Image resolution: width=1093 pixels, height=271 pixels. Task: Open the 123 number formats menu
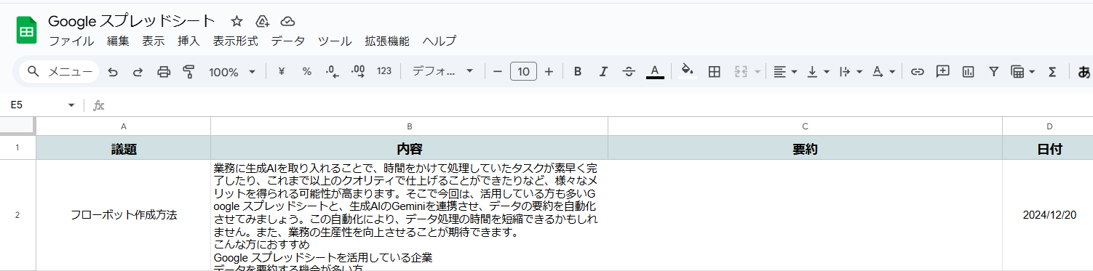click(384, 72)
